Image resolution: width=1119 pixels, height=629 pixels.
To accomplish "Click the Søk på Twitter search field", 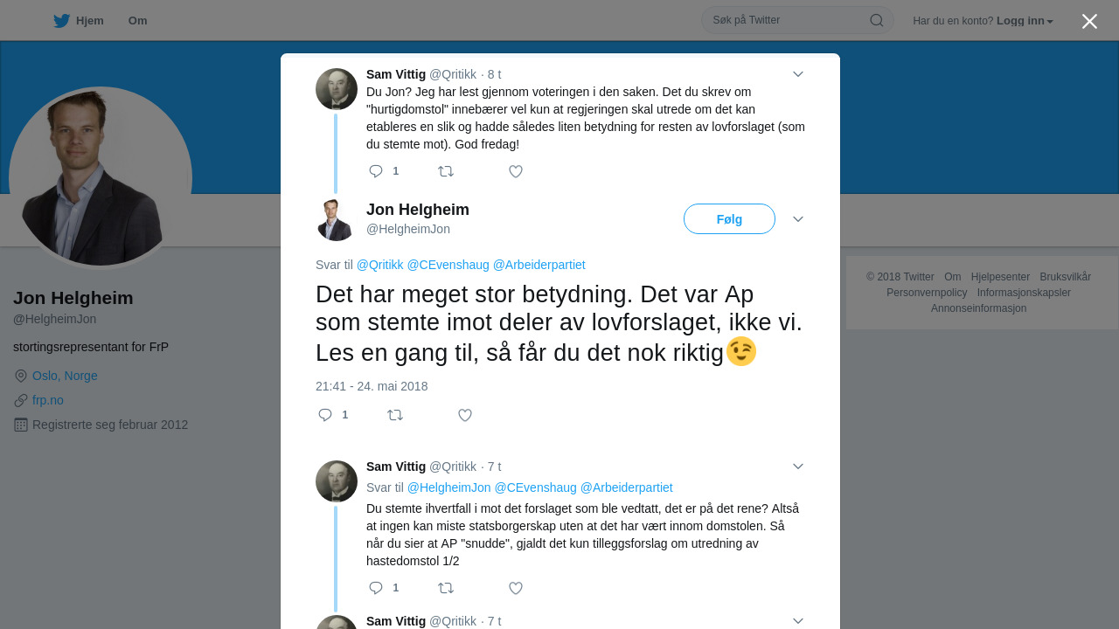I will (787, 20).
